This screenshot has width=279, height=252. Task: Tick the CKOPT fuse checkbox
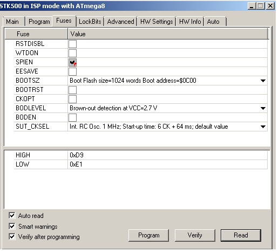[x=72, y=99]
